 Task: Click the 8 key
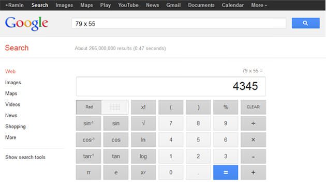coord(198,123)
